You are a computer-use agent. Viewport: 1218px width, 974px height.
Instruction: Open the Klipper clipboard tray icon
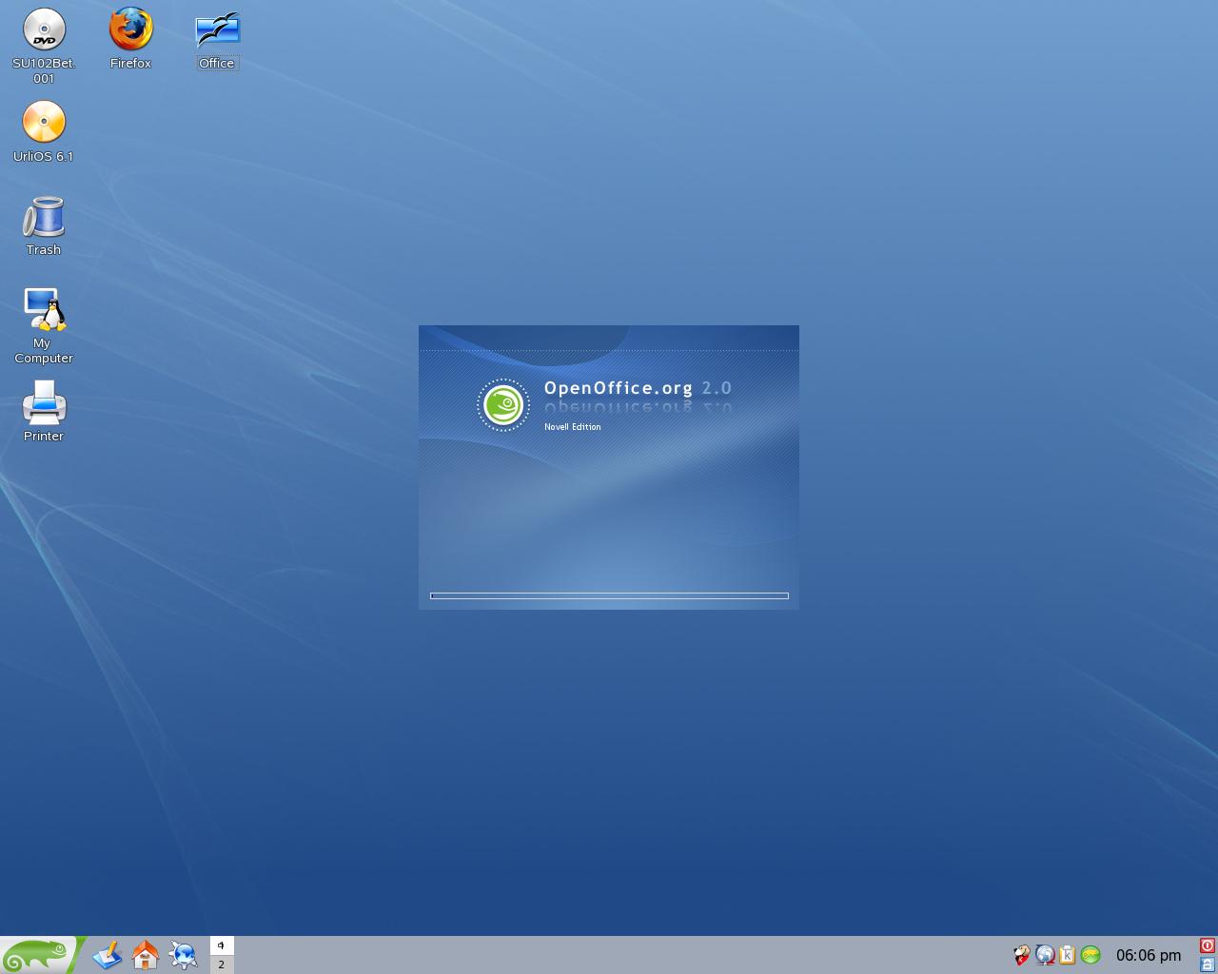(1068, 955)
